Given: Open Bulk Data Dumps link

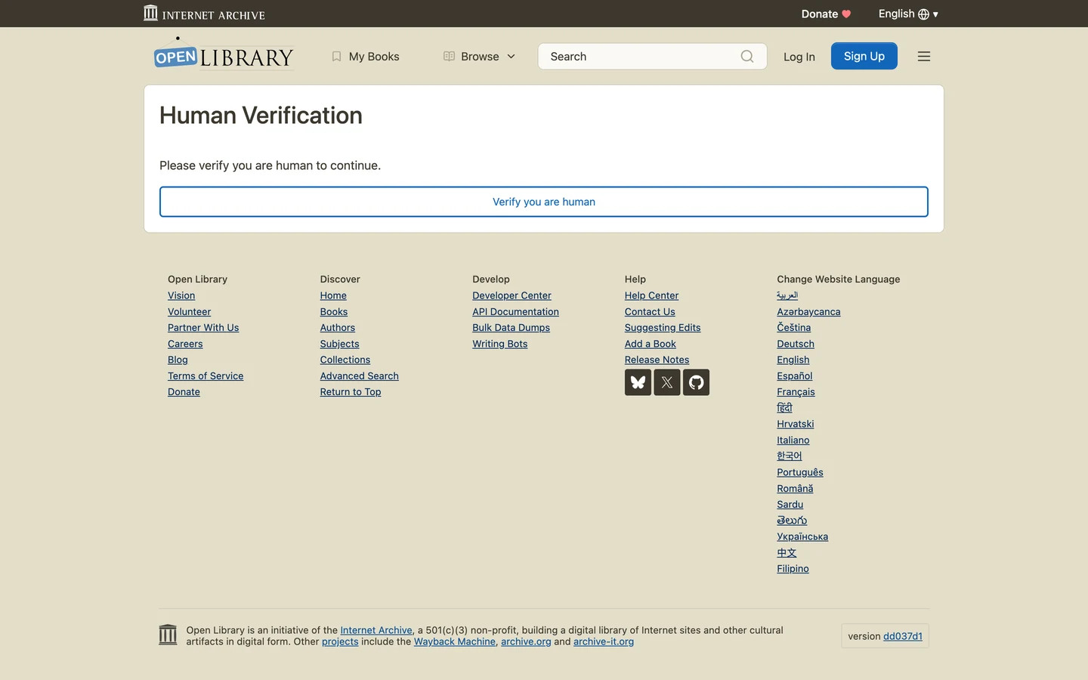Looking at the screenshot, I should click(511, 328).
